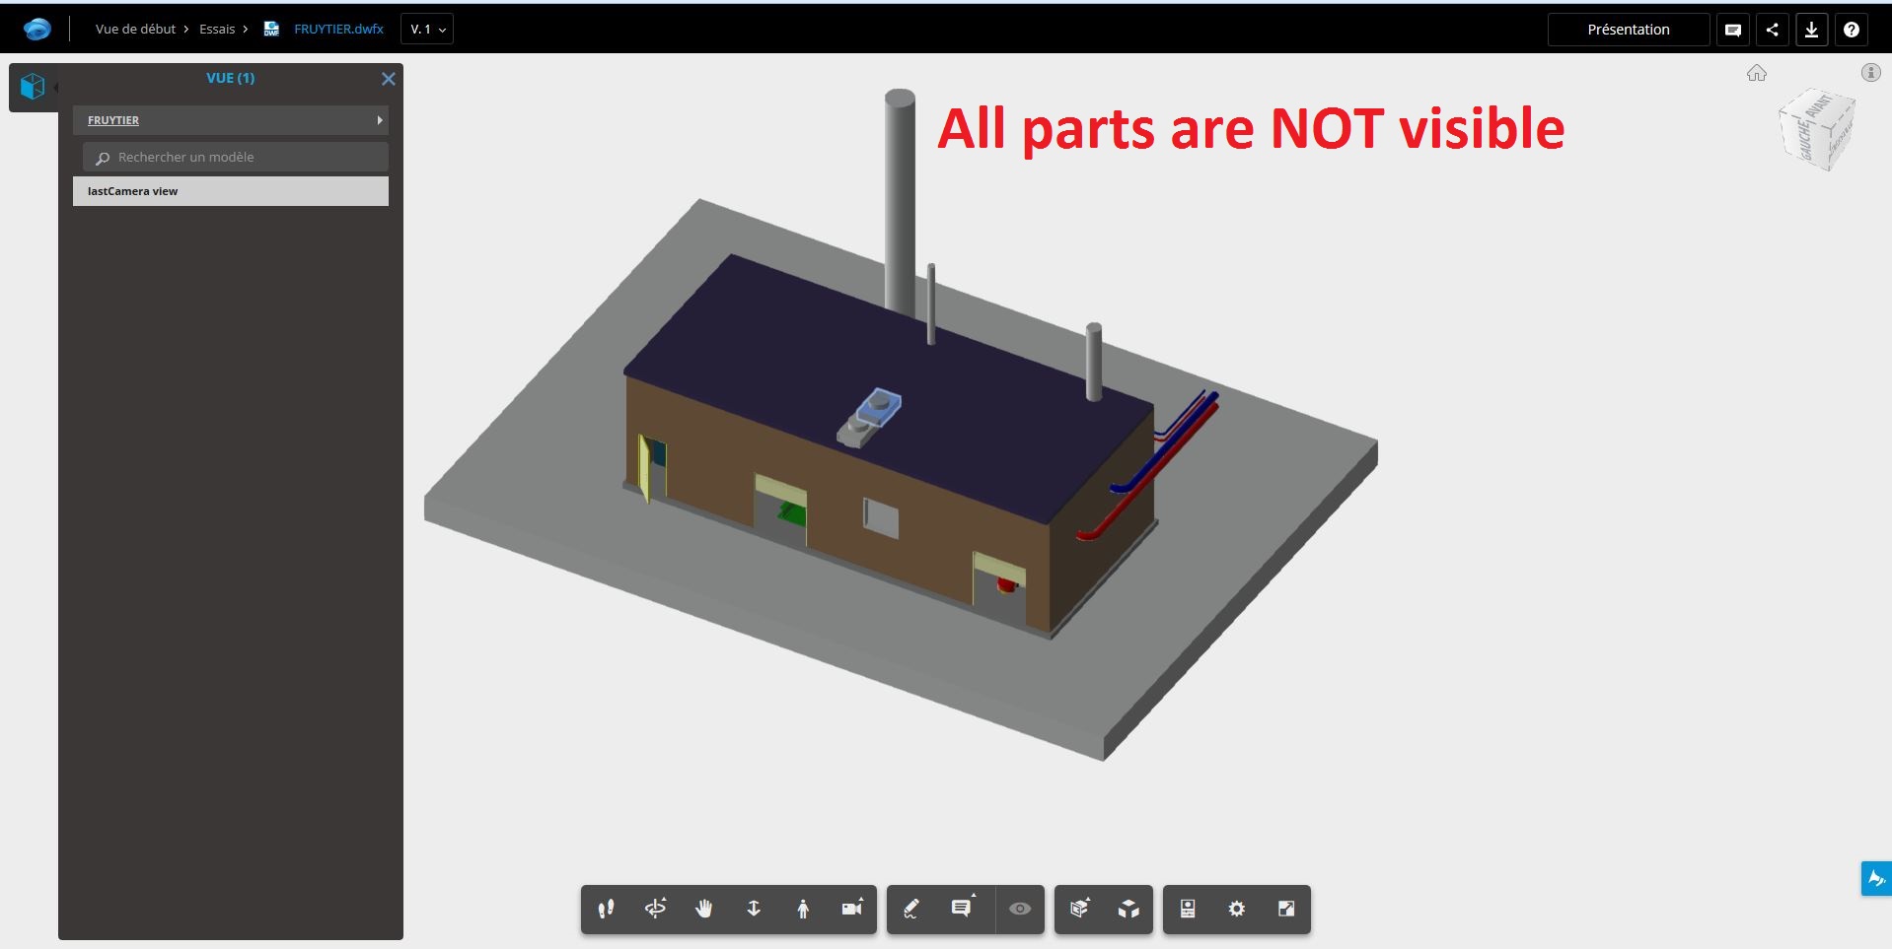Screen dimensions: 1892x949
Task: Select the vertical zoom tool
Action: 754,910
